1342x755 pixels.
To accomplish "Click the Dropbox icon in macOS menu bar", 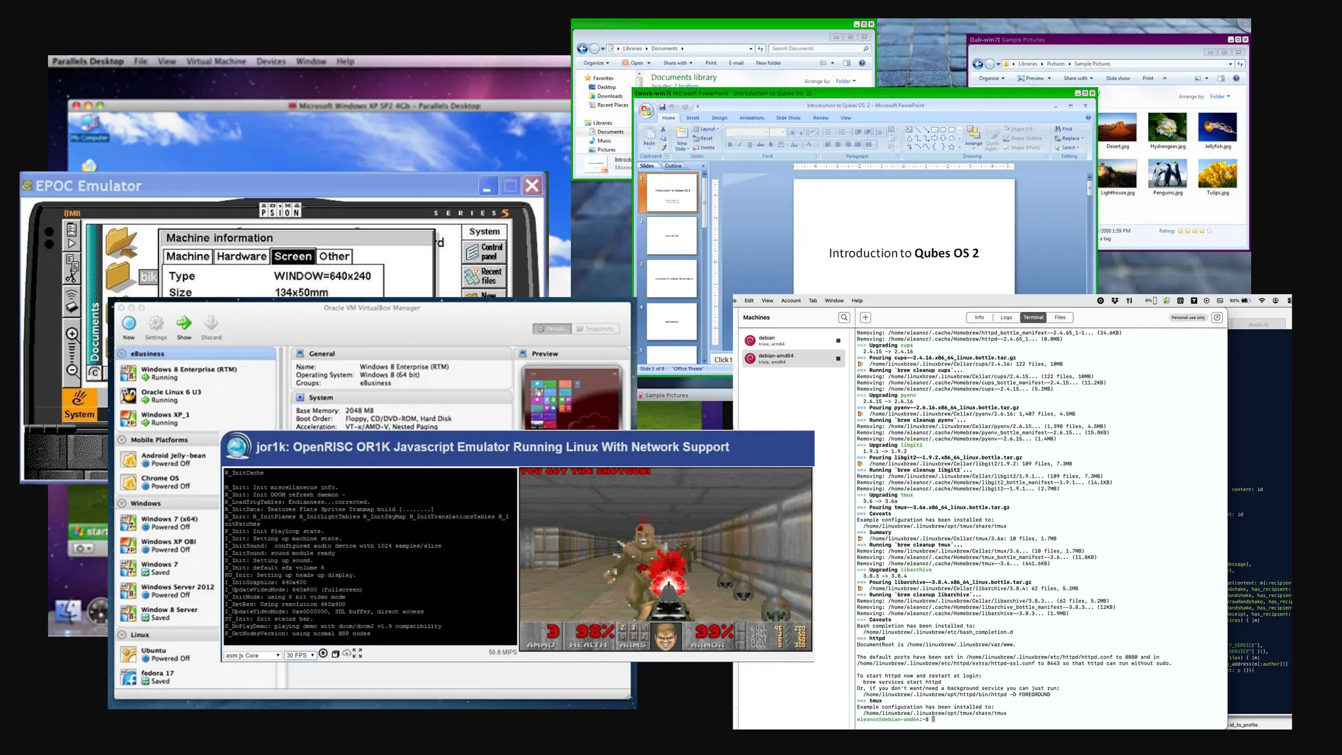I will (1115, 301).
